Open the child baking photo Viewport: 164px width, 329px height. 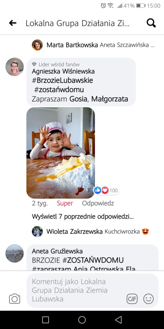point(61,153)
